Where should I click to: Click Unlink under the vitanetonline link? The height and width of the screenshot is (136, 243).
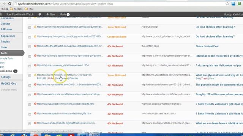point(51,78)
